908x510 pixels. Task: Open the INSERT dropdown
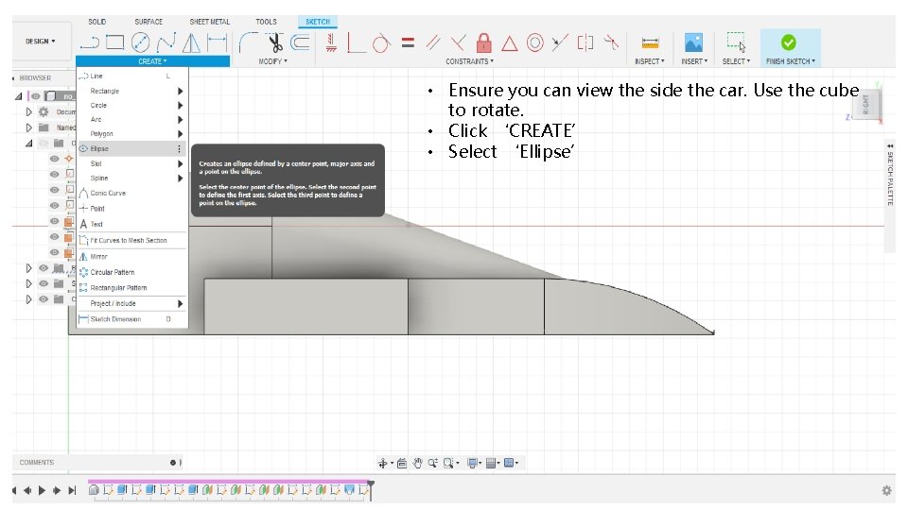point(694,61)
